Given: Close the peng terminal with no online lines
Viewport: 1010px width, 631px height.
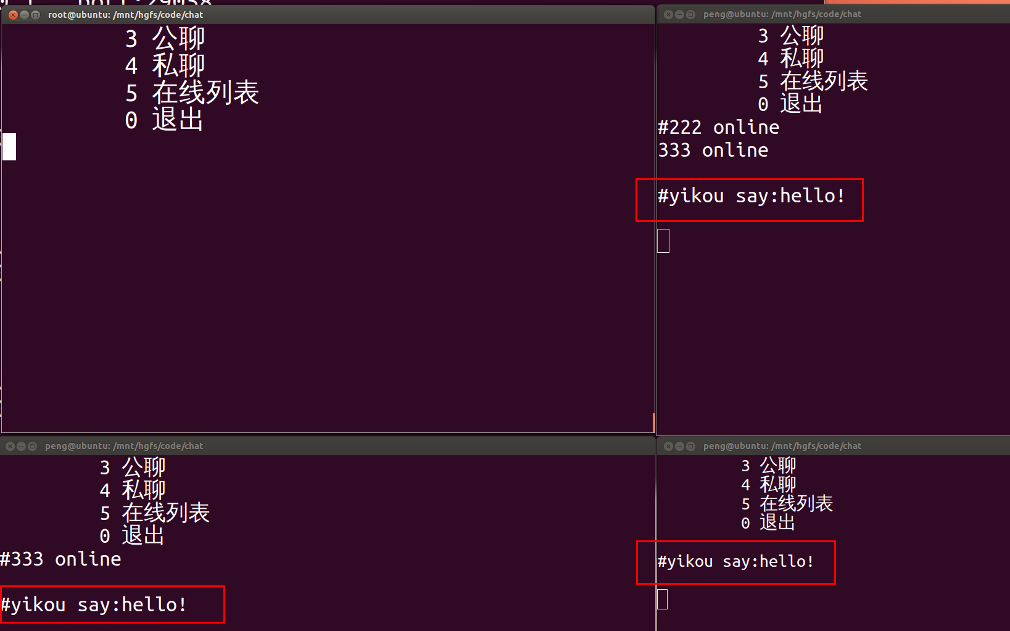Looking at the screenshot, I should [668, 446].
